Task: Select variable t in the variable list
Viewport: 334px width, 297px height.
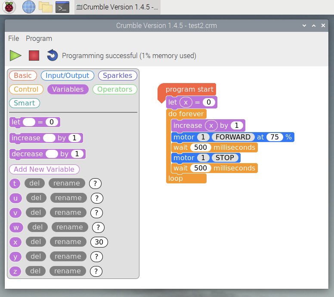Action: coord(15,183)
